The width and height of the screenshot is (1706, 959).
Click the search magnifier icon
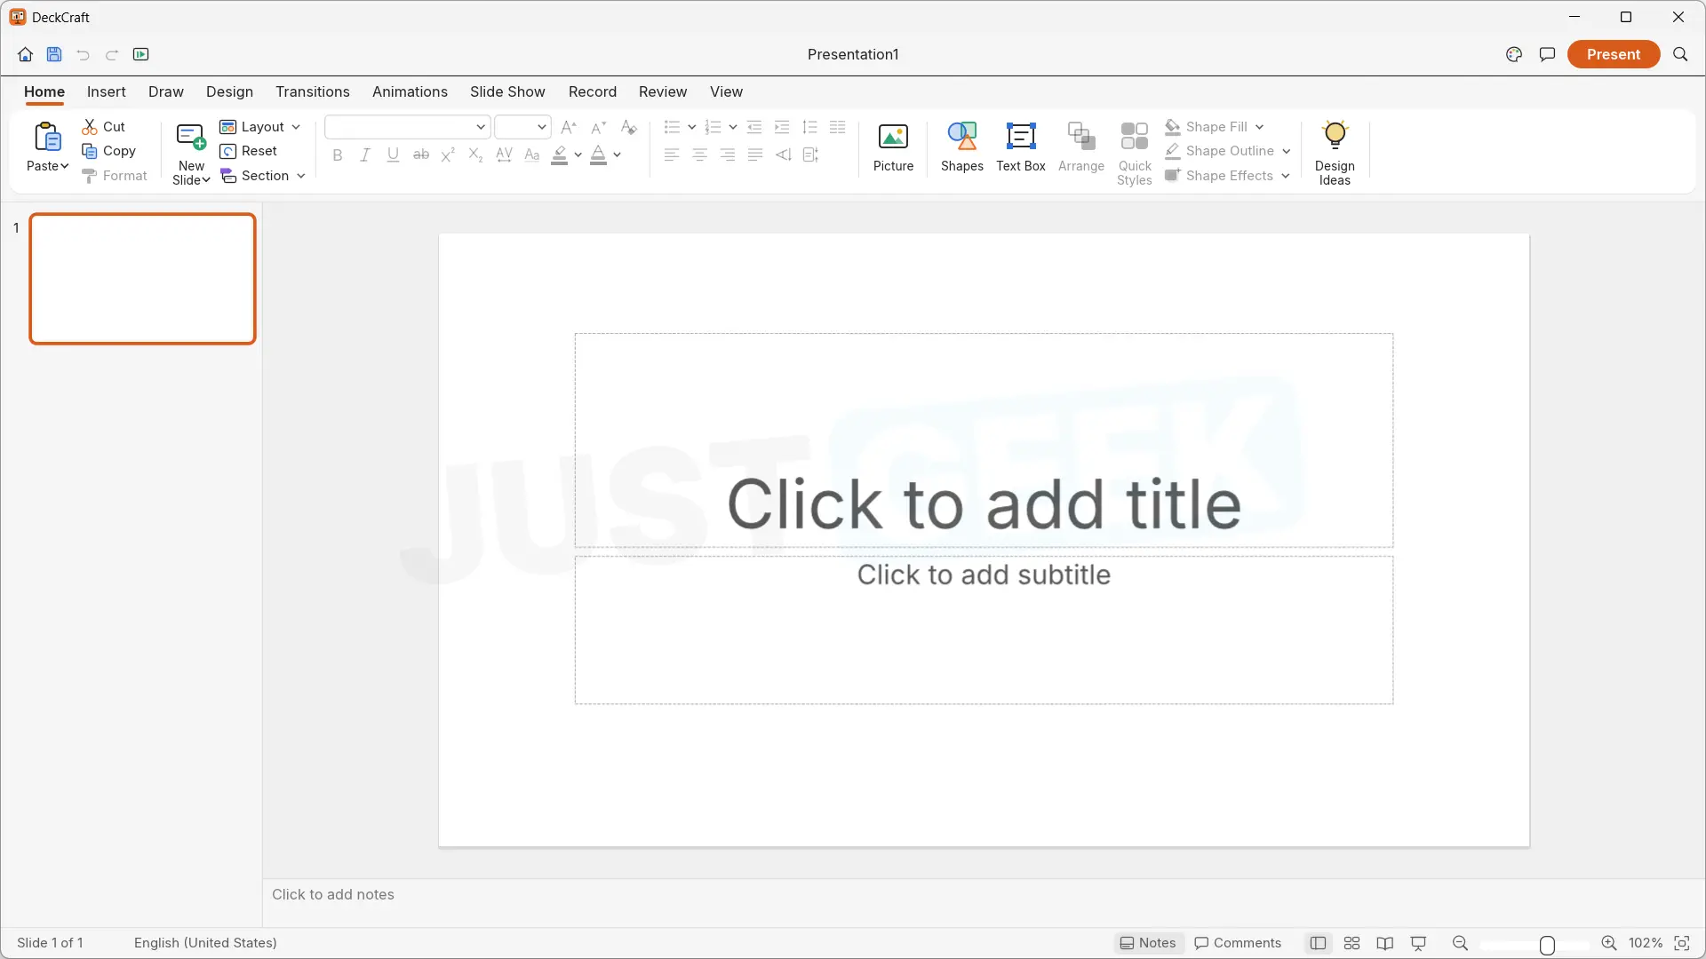click(x=1680, y=54)
